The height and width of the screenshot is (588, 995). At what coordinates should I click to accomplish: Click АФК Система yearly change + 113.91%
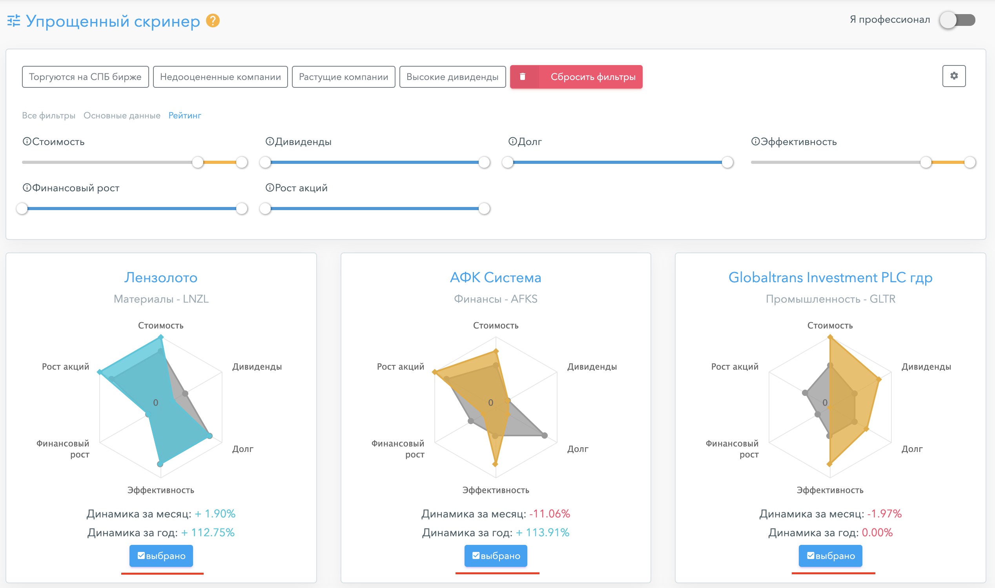(x=543, y=532)
